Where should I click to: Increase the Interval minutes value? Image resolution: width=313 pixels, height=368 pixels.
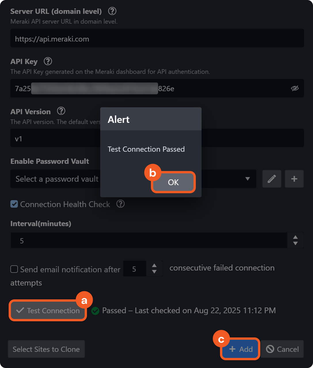[x=295, y=237]
